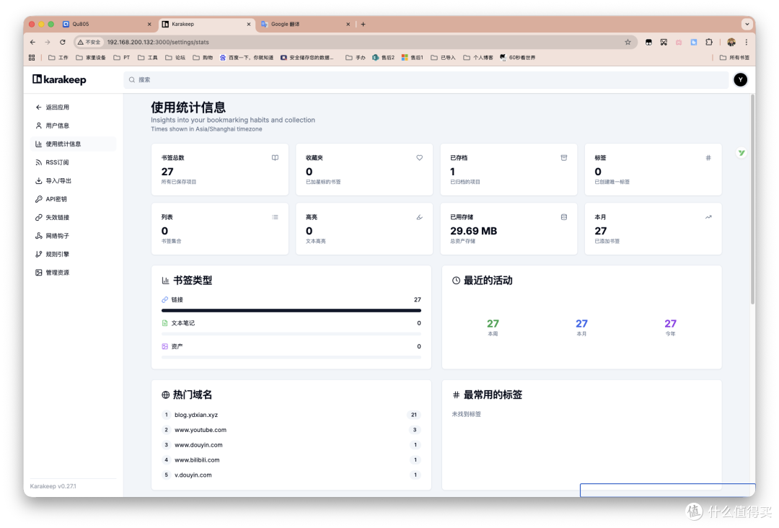
Task: Click clock icon beside 最近的活动
Action: pos(456,281)
